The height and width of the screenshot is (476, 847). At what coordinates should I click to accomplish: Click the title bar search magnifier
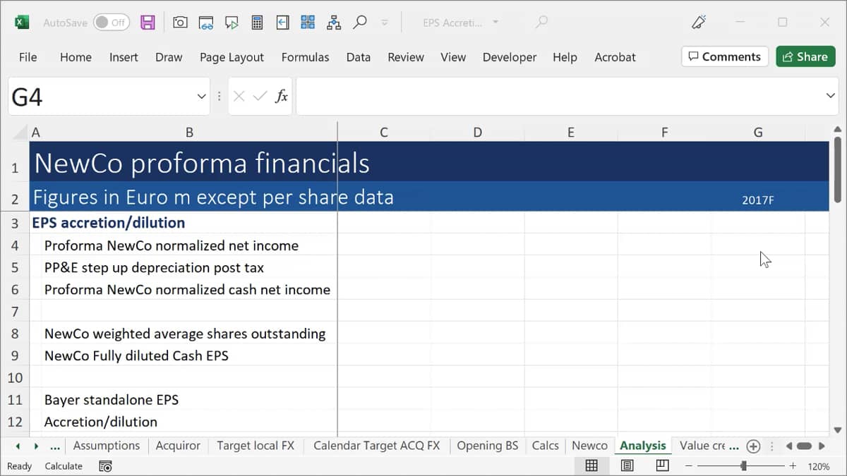coord(541,23)
